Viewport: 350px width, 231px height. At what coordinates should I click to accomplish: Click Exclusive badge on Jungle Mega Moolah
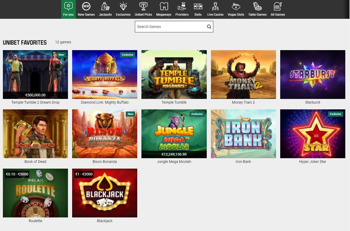(197, 114)
